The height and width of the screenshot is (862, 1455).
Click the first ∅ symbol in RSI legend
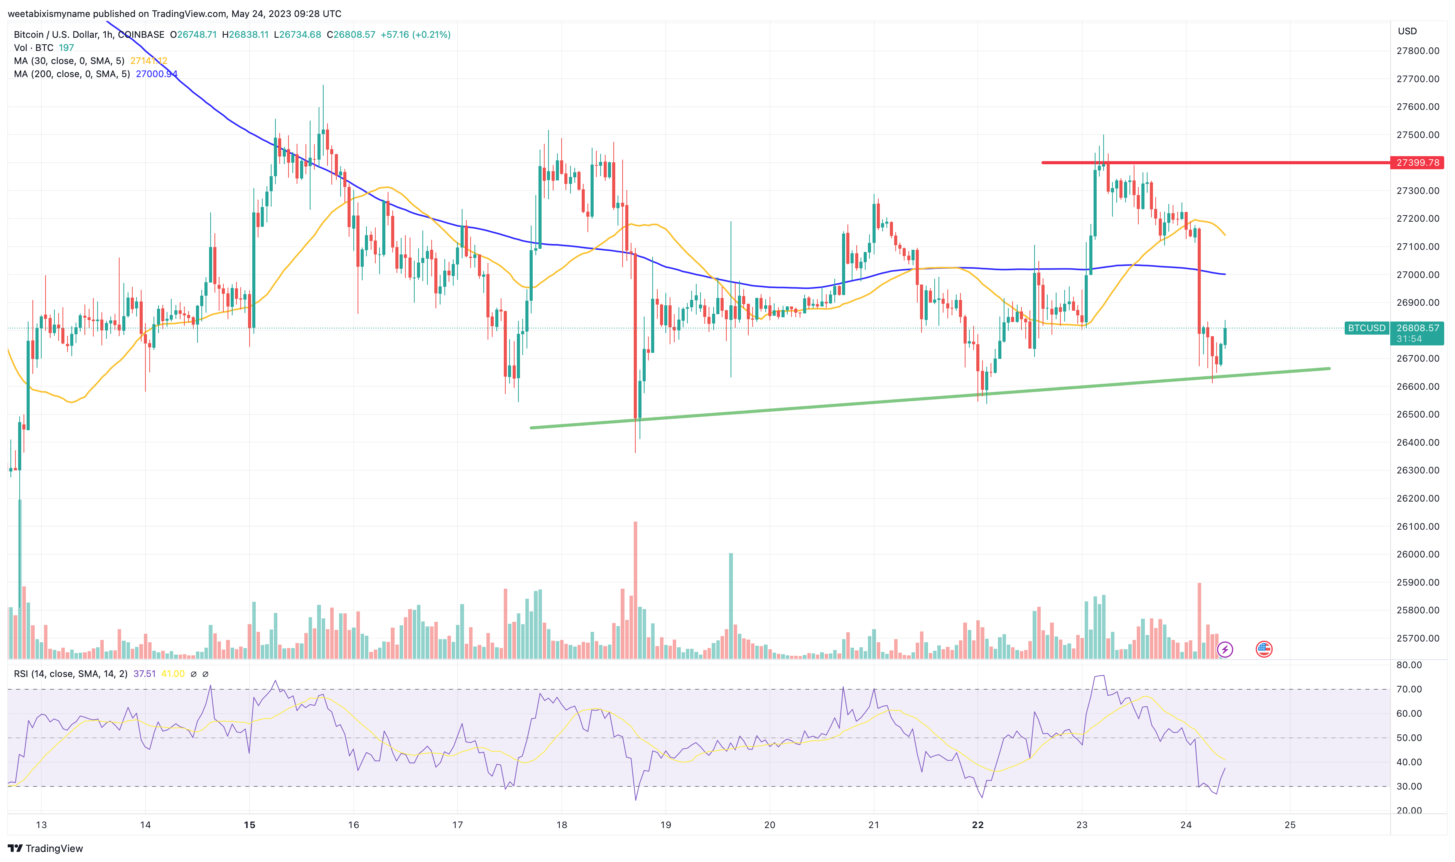pyautogui.click(x=194, y=674)
